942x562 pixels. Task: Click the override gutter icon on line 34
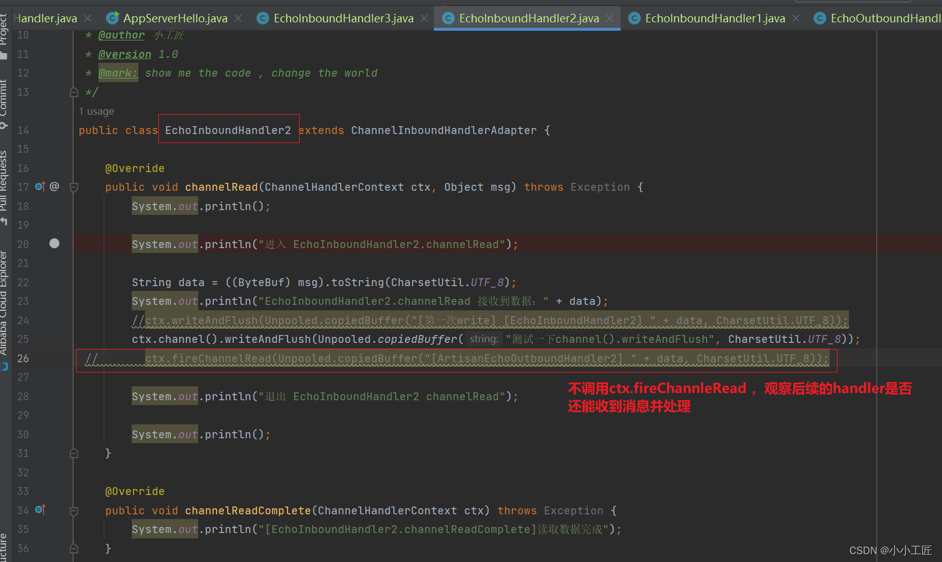pos(40,510)
